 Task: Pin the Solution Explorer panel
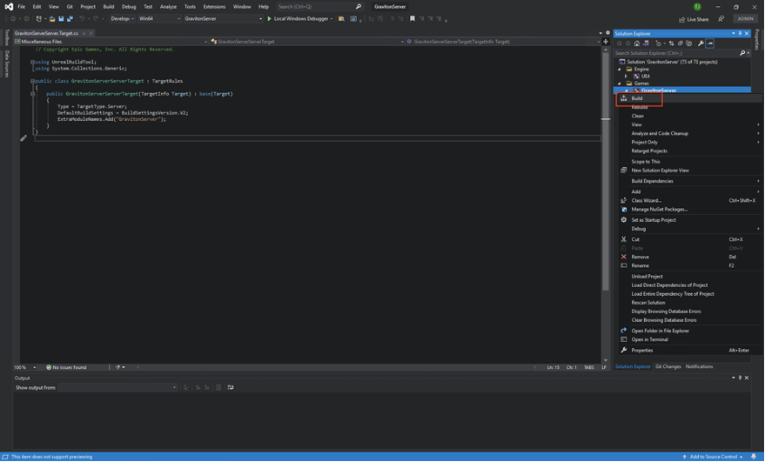click(x=740, y=34)
